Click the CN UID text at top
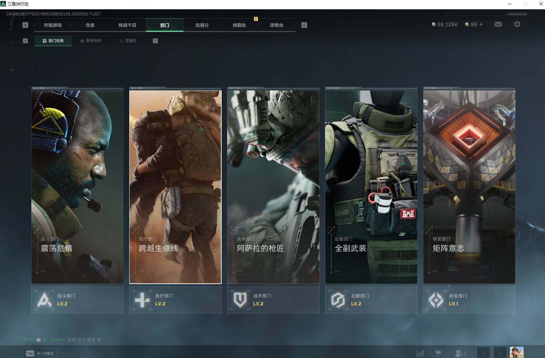The image size is (545, 358). 53,14
